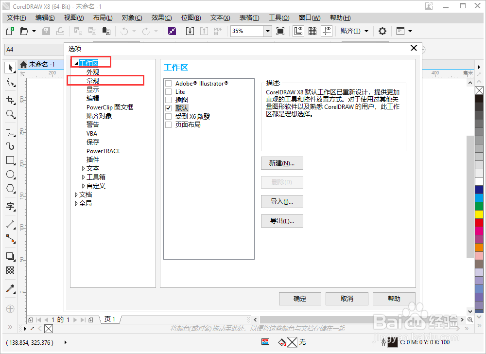
Task: Click the Paste clipboard icon
Action: (x=106, y=31)
